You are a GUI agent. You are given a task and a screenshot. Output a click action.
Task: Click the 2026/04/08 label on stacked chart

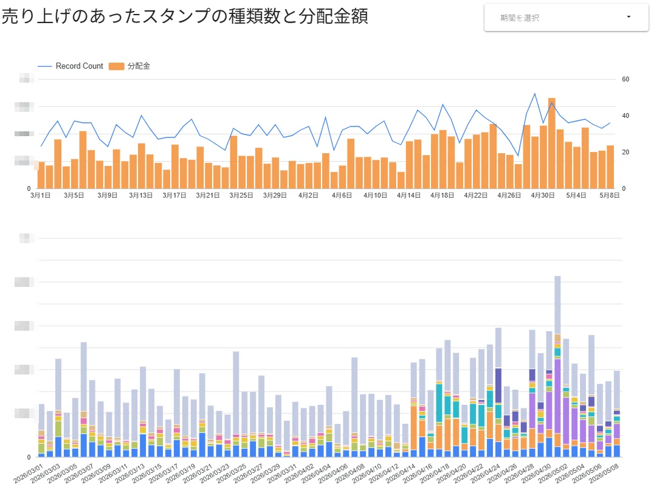click(350, 474)
